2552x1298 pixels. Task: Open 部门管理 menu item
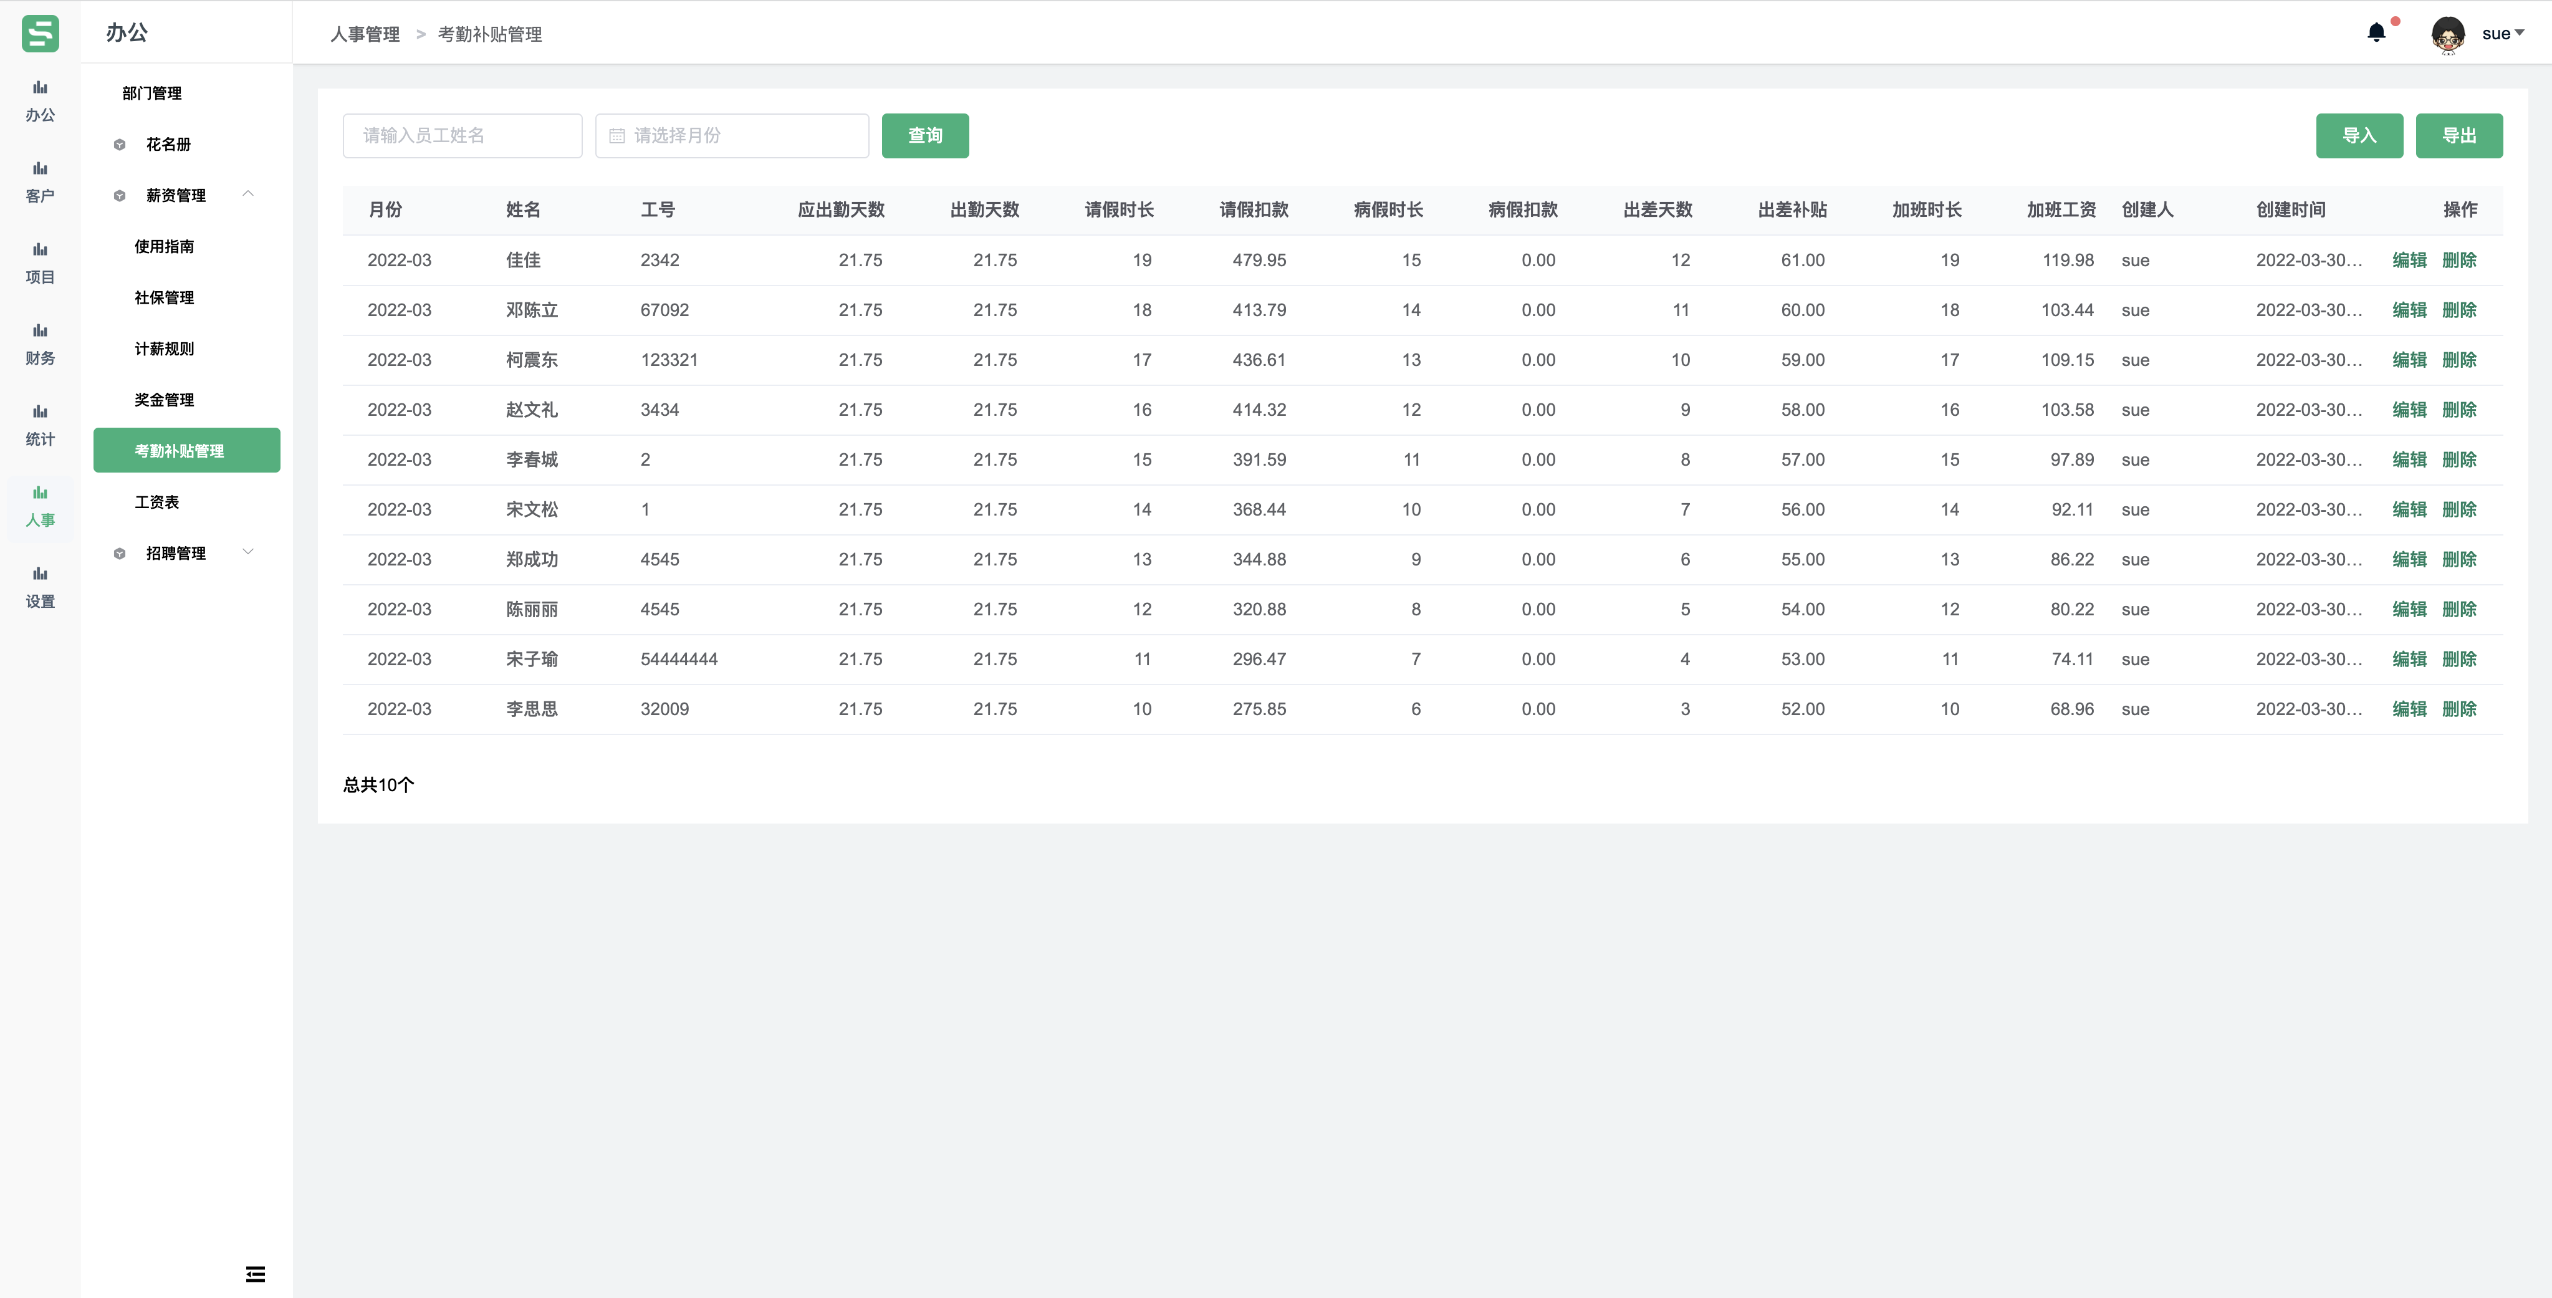(x=151, y=93)
